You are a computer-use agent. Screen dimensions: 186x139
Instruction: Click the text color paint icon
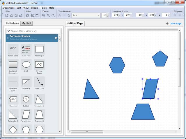point(69,15)
